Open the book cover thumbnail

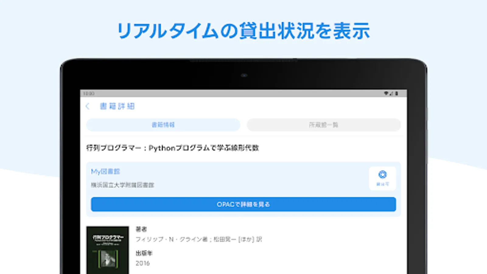click(x=107, y=250)
